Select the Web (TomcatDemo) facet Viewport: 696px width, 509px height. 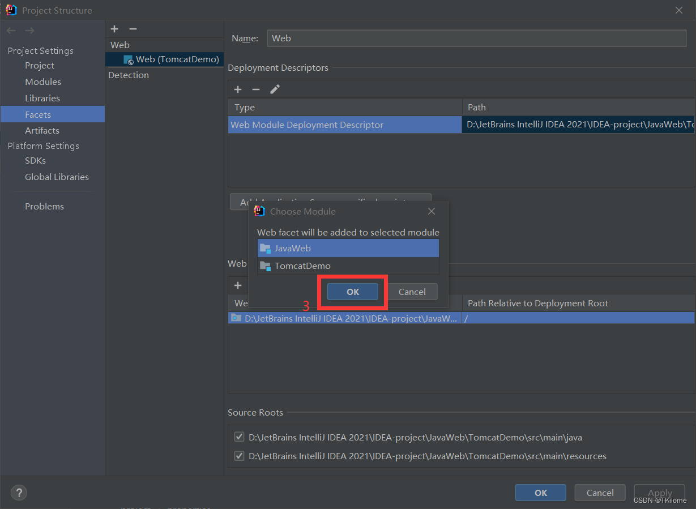click(x=165, y=59)
